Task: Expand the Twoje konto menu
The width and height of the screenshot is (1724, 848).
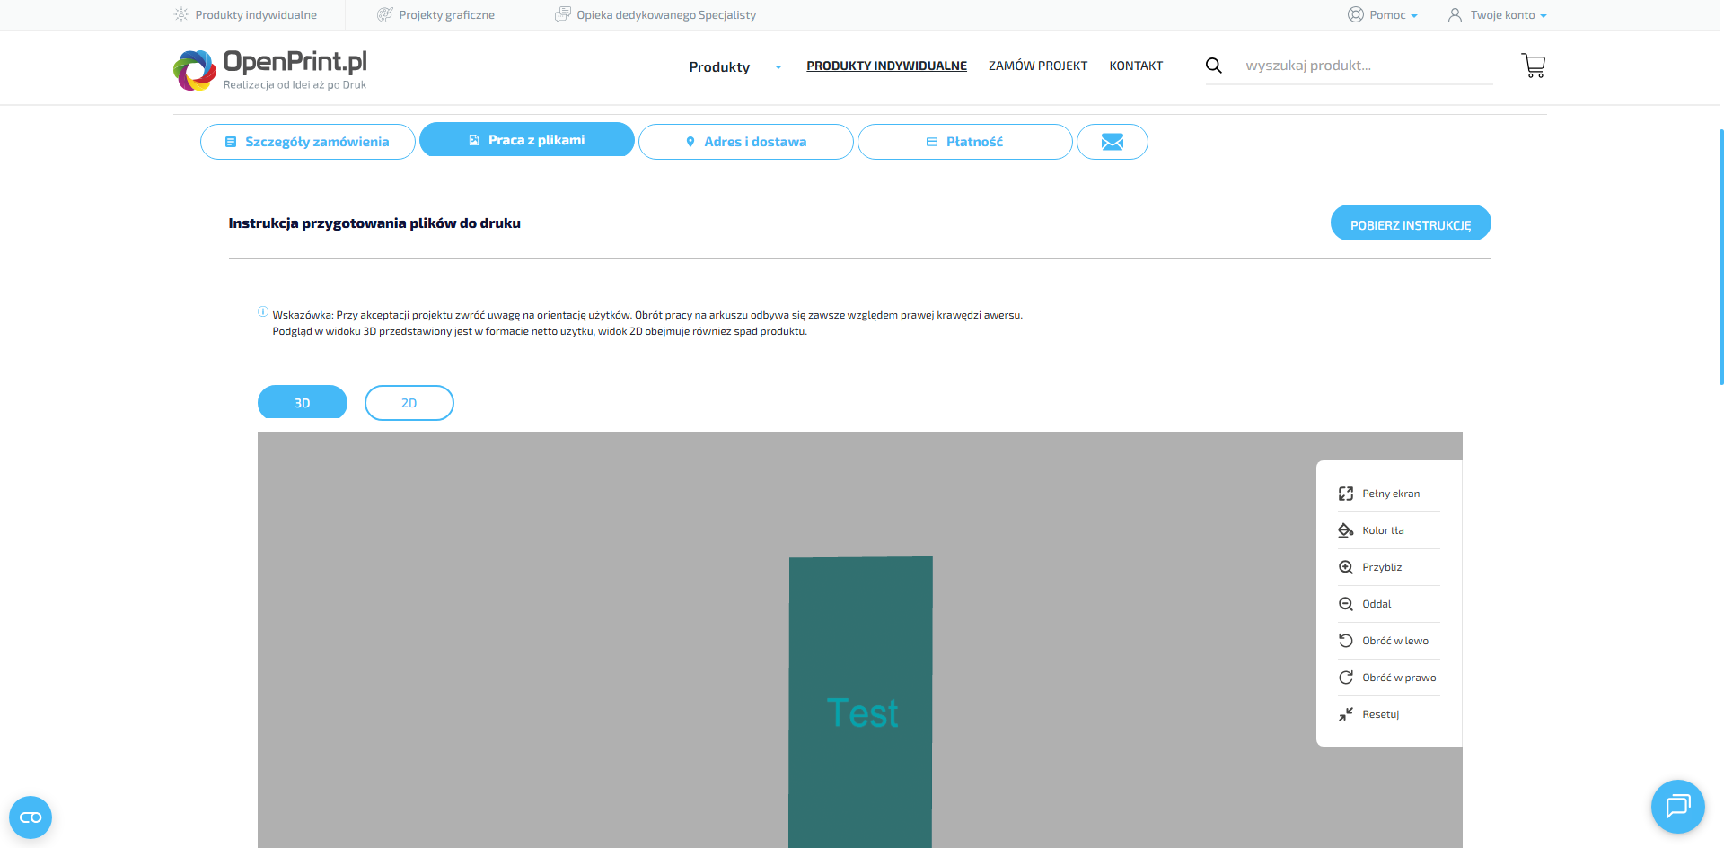Action: tap(1498, 15)
